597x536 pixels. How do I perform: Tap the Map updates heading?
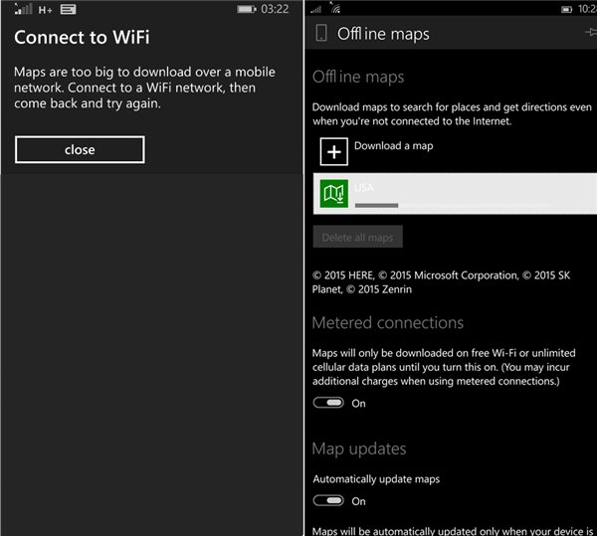(x=359, y=448)
